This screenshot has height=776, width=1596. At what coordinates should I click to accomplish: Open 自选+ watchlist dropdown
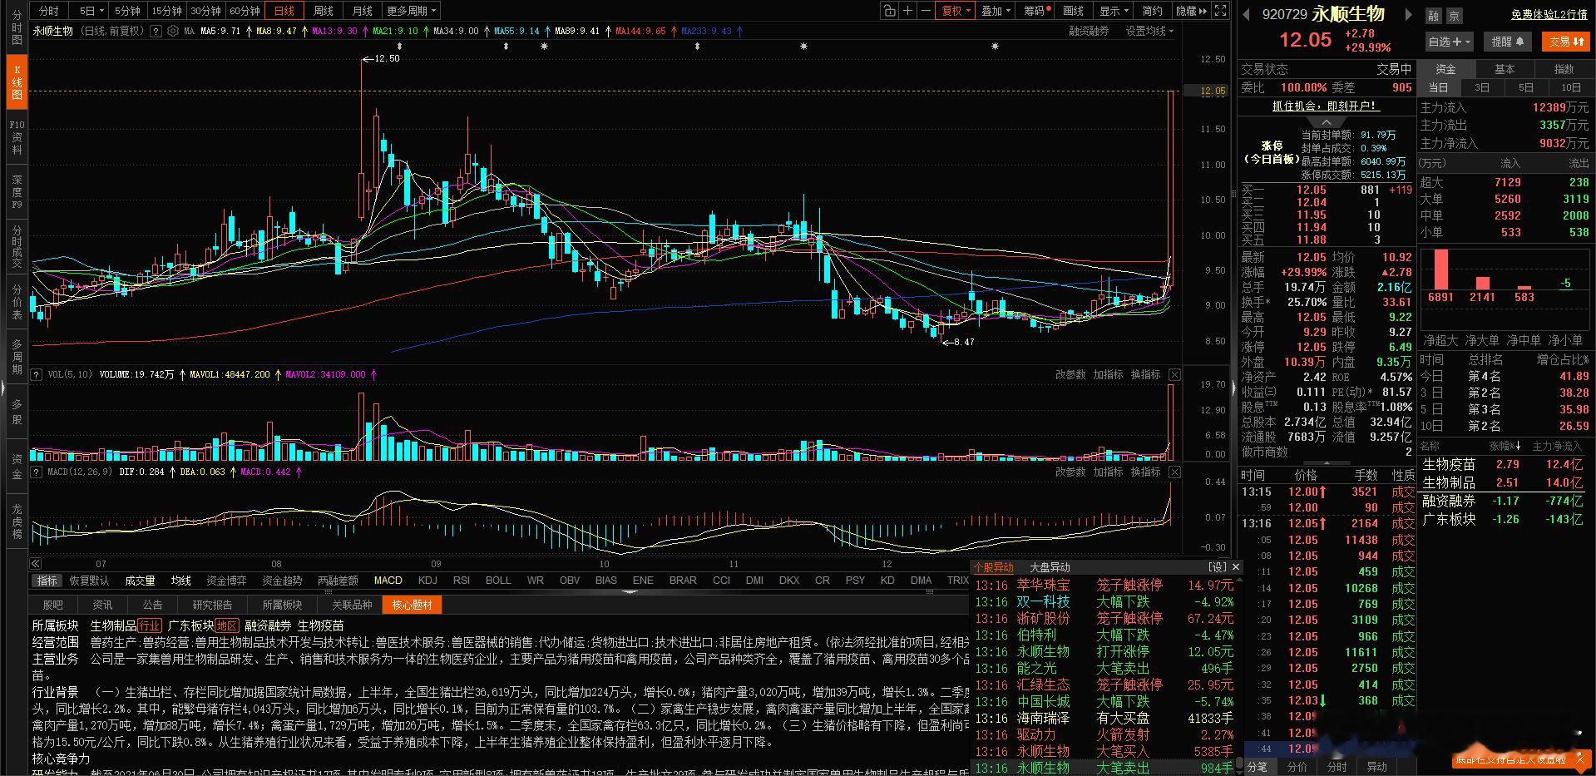click(x=1450, y=42)
